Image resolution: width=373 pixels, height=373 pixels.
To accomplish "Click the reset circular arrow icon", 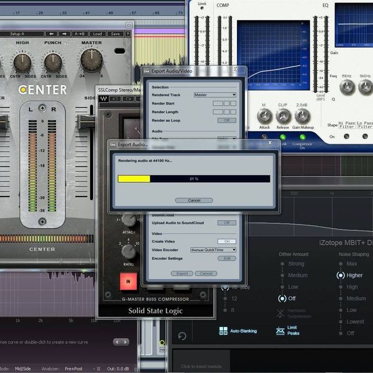I will pyautogui.click(x=182, y=336).
